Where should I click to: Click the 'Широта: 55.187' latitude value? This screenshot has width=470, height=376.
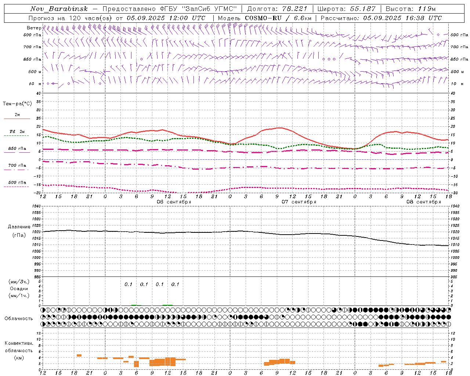click(x=346, y=9)
